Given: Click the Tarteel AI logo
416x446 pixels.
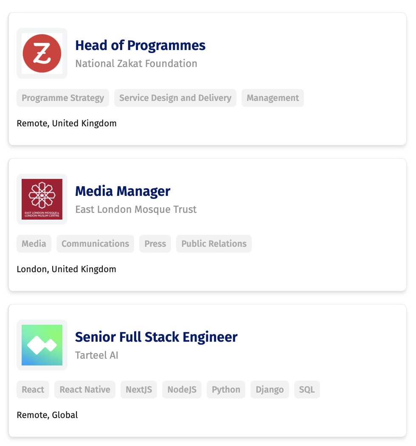Looking at the screenshot, I should tap(42, 345).
